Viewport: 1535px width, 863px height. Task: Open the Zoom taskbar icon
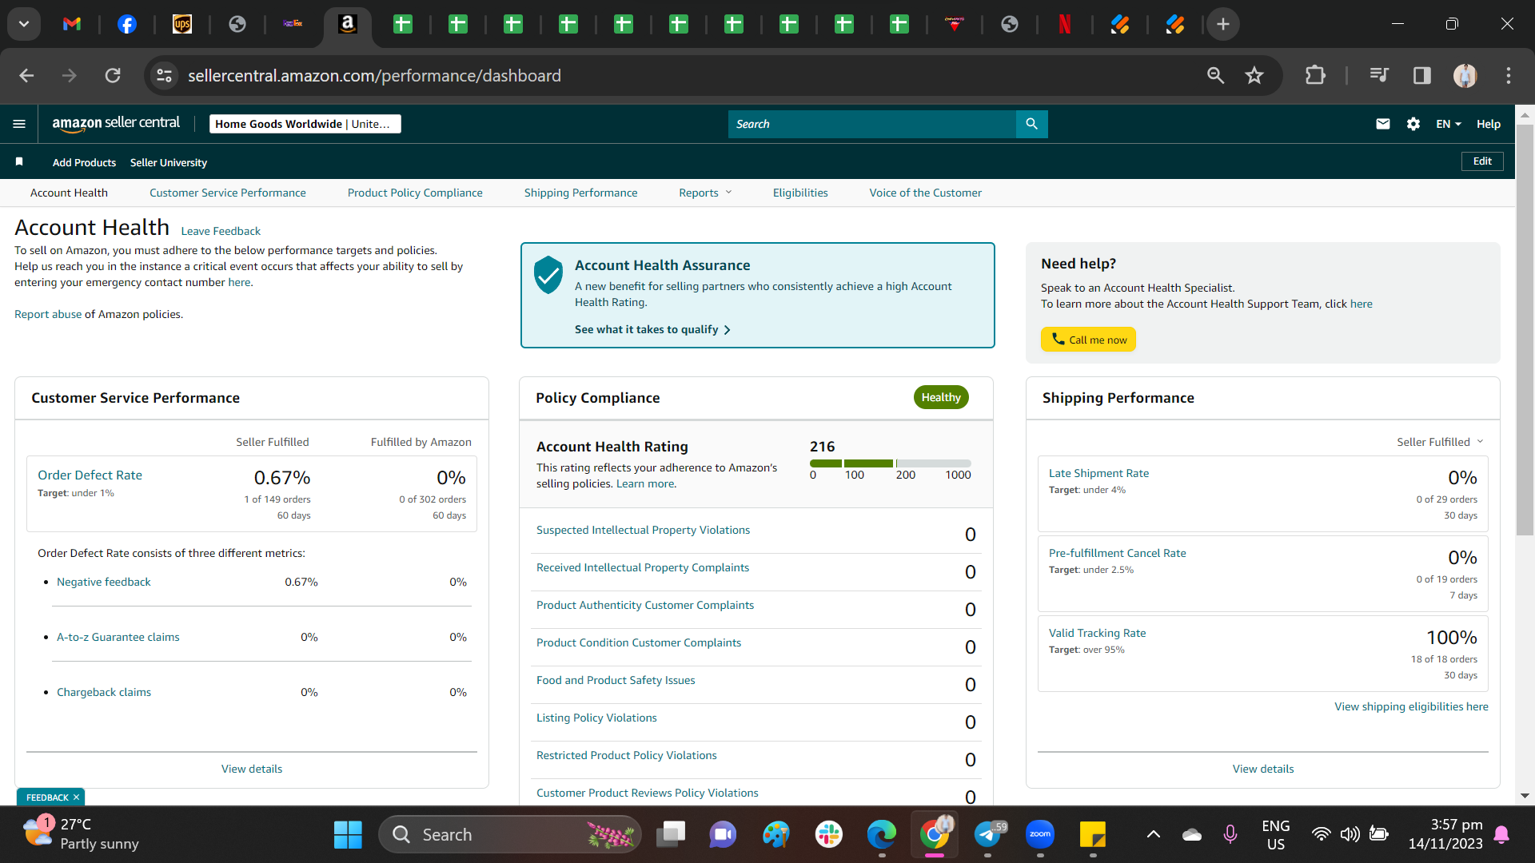(1039, 834)
